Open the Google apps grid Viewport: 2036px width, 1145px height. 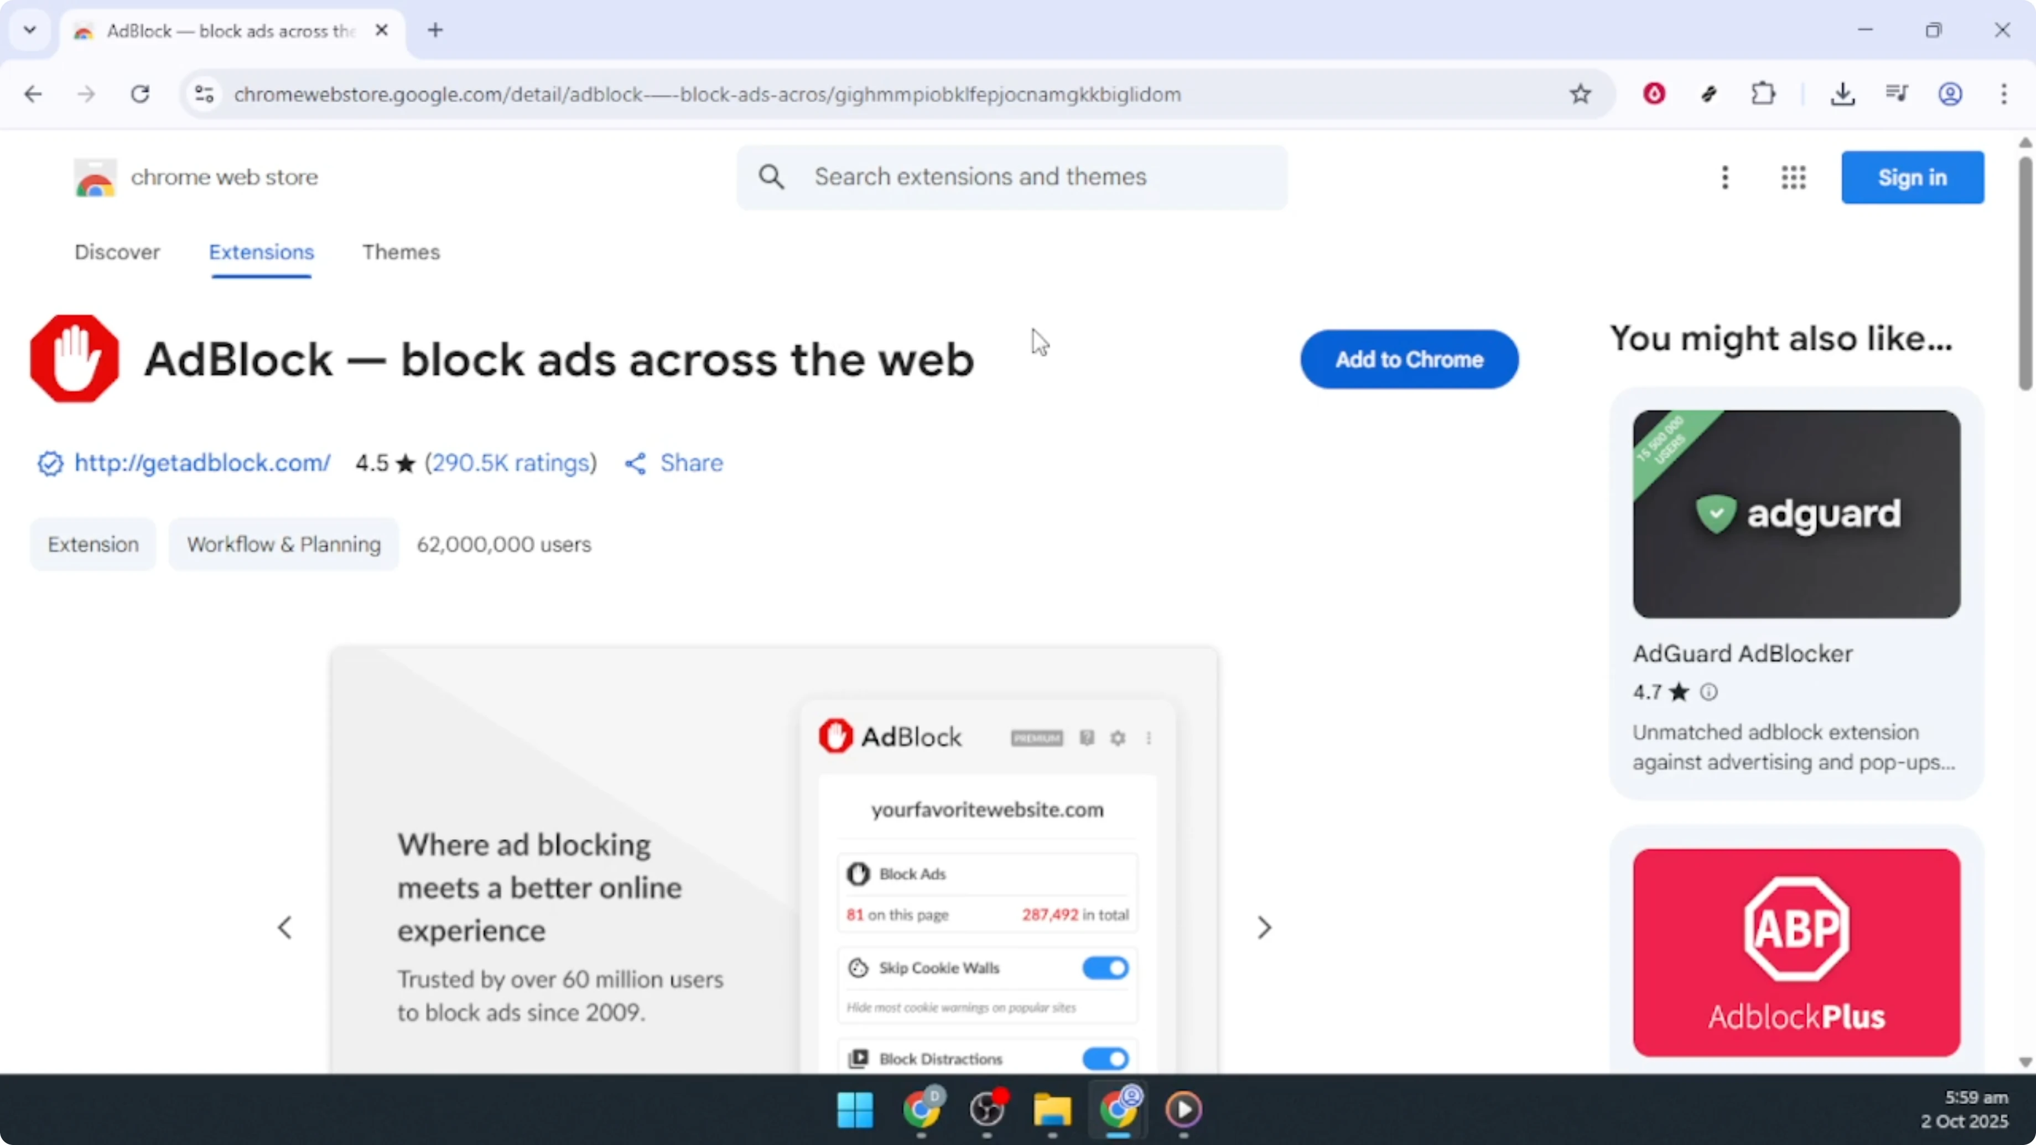(x=1793, y=177)
